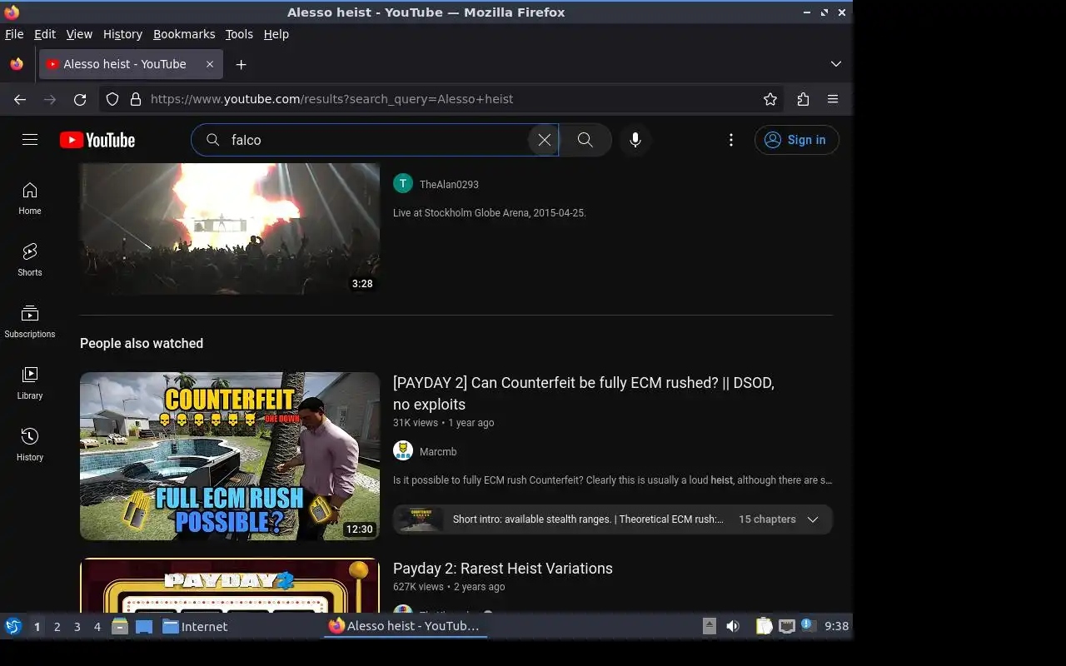Click the 9:38 clock in the tray
Viewport: 1066px width, 666px height.
pos(836,626)
